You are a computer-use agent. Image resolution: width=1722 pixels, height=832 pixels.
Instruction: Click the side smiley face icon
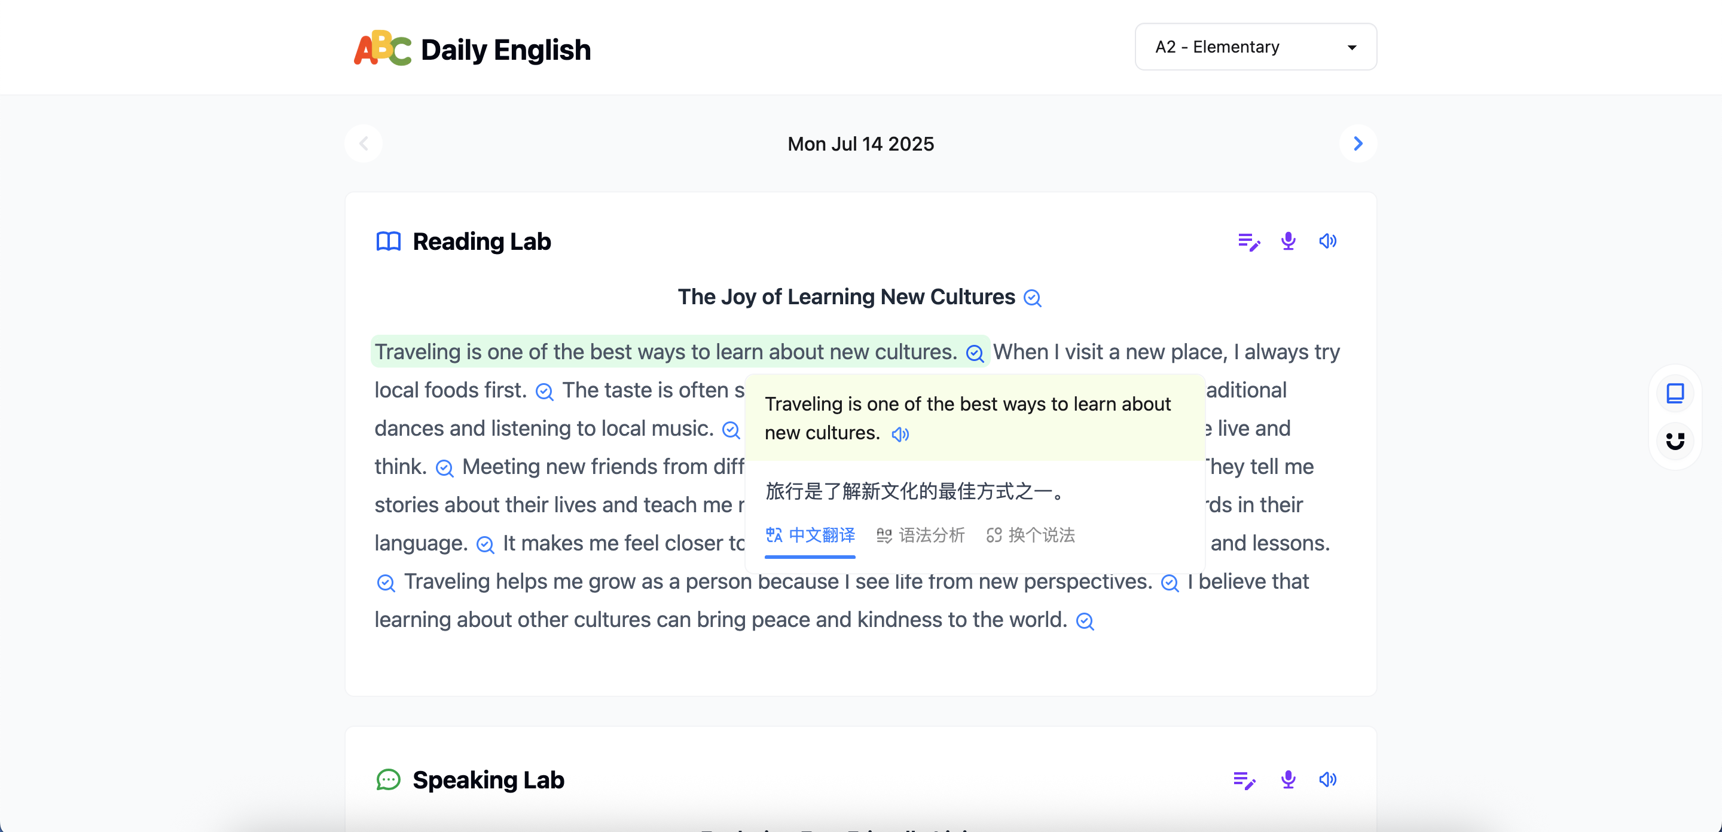(x=1675, y=441)
